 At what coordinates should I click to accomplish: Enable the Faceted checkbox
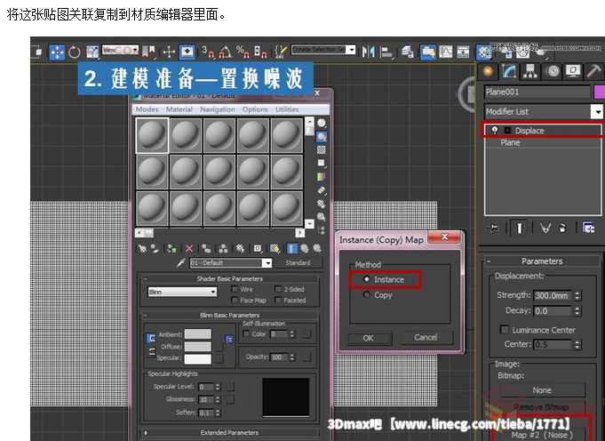click(278, 300)
